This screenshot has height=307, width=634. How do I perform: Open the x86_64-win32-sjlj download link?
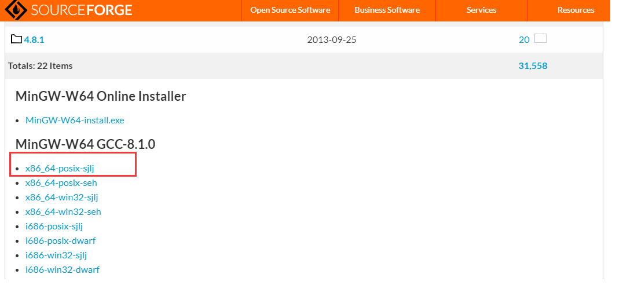click(62, 198)
